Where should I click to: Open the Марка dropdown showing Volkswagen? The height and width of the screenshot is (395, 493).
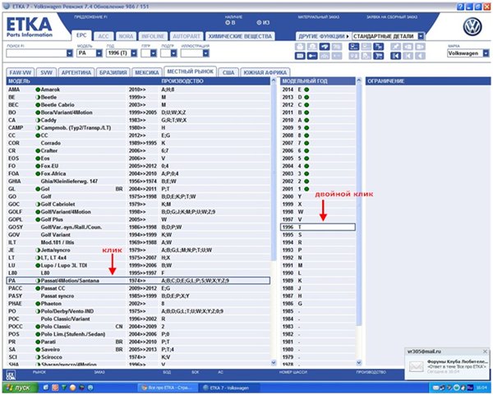point(486,53)
